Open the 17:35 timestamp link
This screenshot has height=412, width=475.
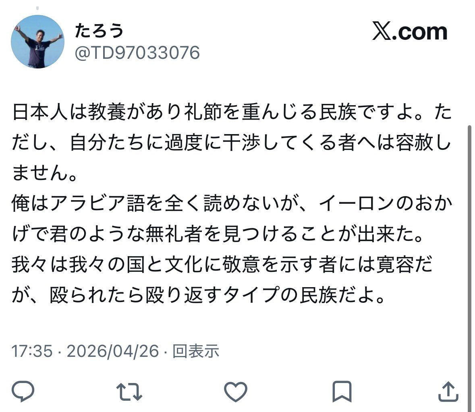pyautogui.click(x=32, y=351)
